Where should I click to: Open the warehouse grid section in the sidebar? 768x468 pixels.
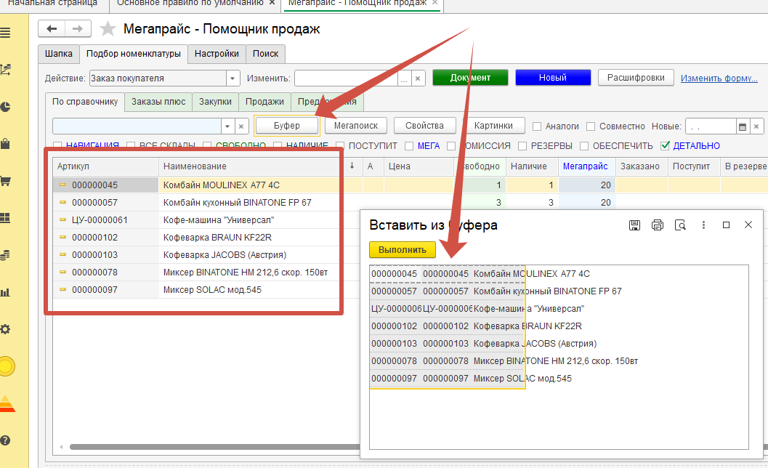point(5,217)
